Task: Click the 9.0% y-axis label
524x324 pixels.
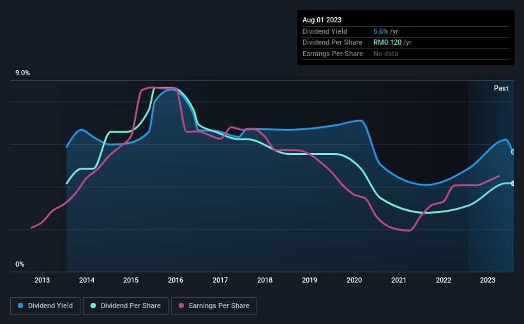Action: pyautogui.click(x=22, y=73)
